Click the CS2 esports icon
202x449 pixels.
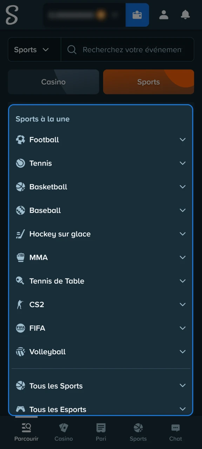coord(20,304)
